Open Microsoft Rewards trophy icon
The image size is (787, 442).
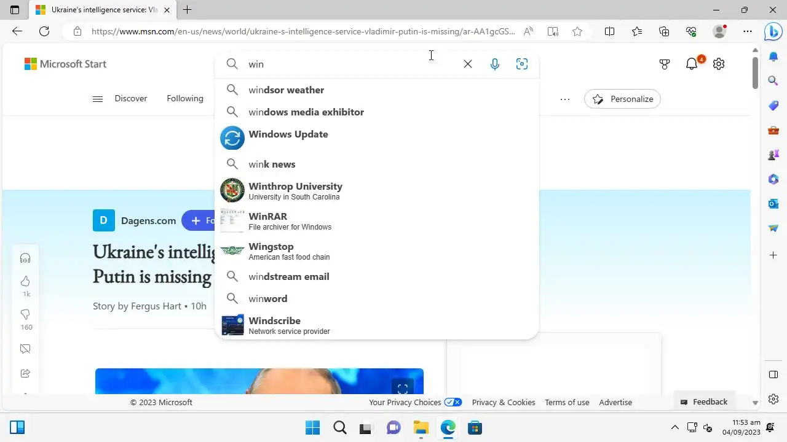(665, 64)
